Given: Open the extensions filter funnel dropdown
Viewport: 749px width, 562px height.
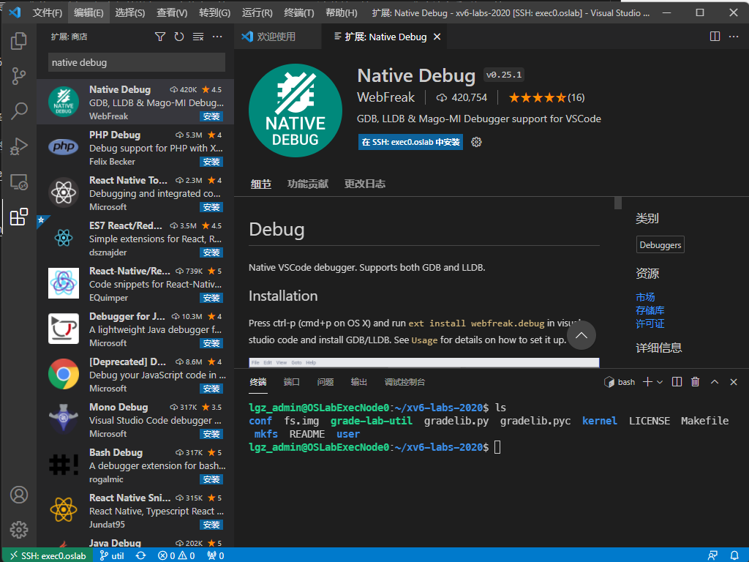Looking at the screenshot, I should coord(161,35).
